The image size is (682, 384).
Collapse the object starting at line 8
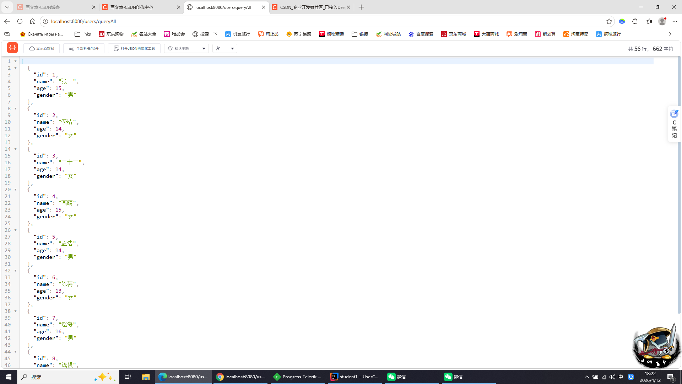tap(16, 108)
